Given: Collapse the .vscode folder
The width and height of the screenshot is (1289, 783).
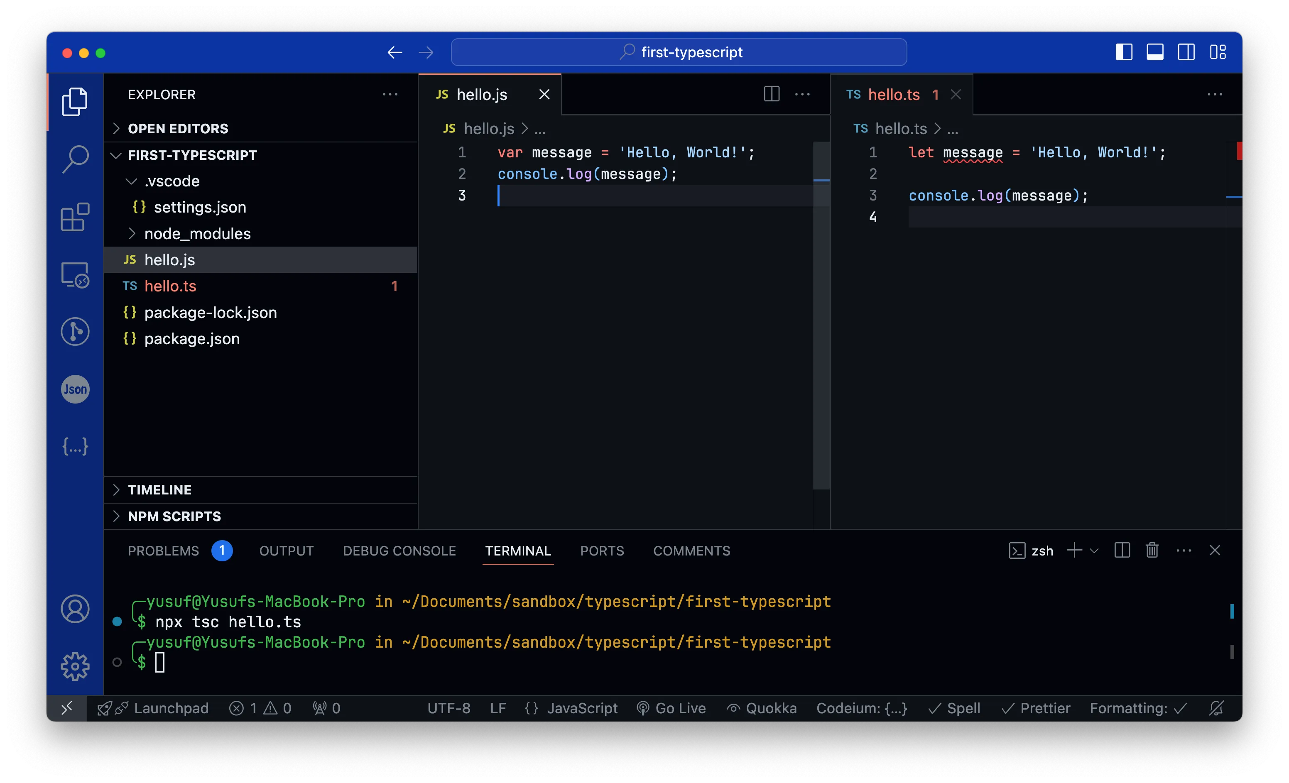Looking at the screenshot, I should pos(260,181).
